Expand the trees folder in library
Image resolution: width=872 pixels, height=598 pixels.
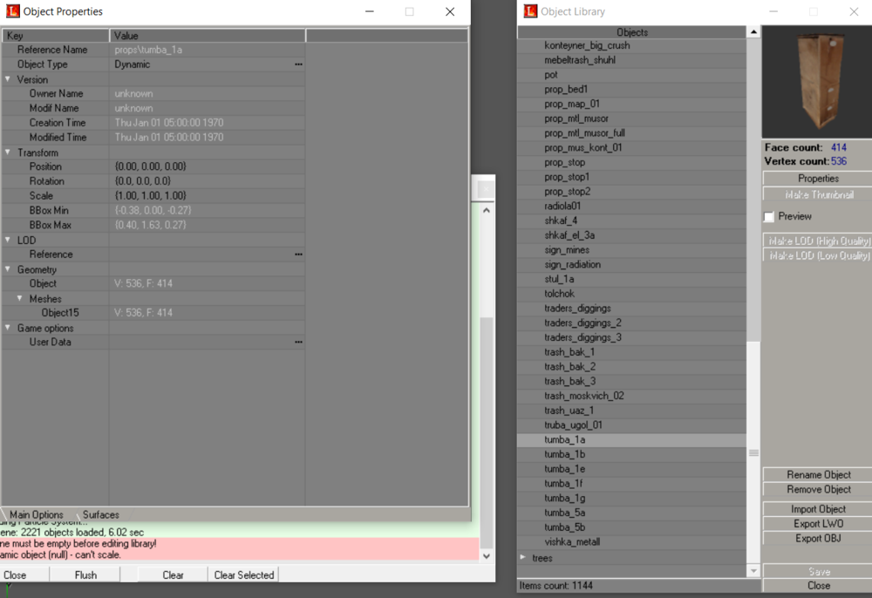[523, 558]
